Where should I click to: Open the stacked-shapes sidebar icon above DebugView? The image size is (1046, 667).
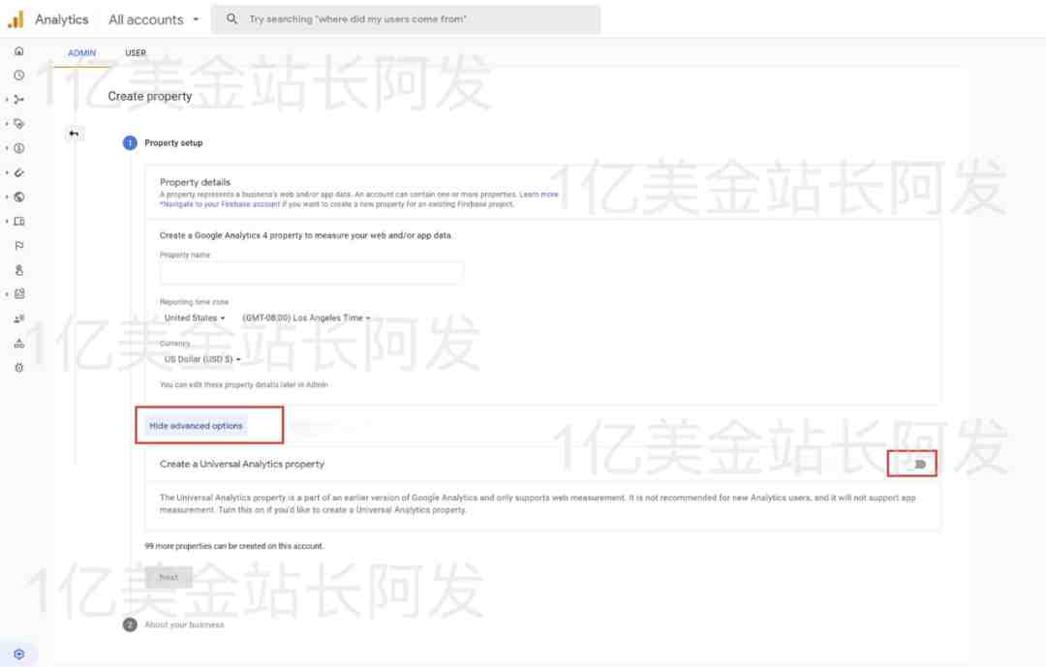(x=18, y=344)
